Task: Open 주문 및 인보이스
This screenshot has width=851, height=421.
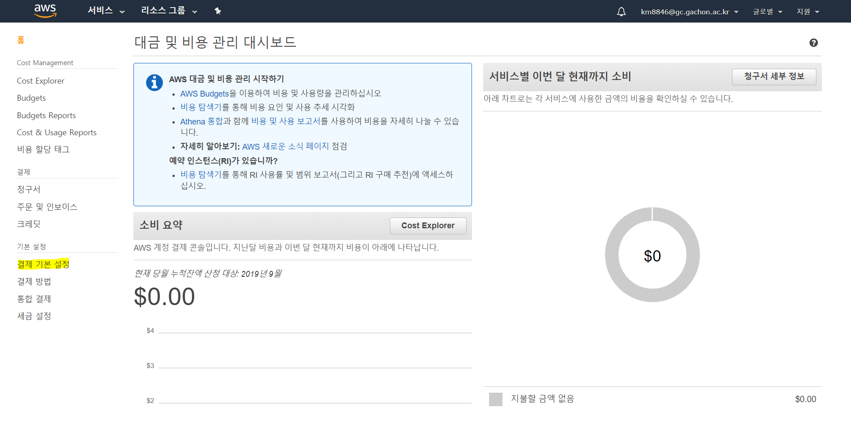Action: point(47,207)
